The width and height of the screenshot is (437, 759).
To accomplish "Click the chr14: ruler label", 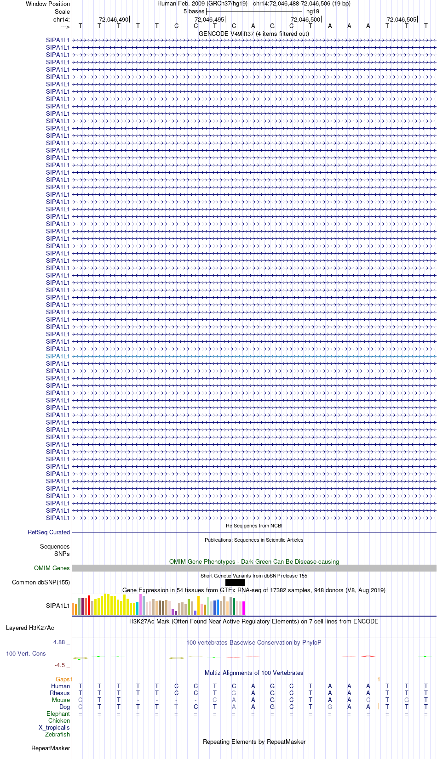I will (62, 20).
